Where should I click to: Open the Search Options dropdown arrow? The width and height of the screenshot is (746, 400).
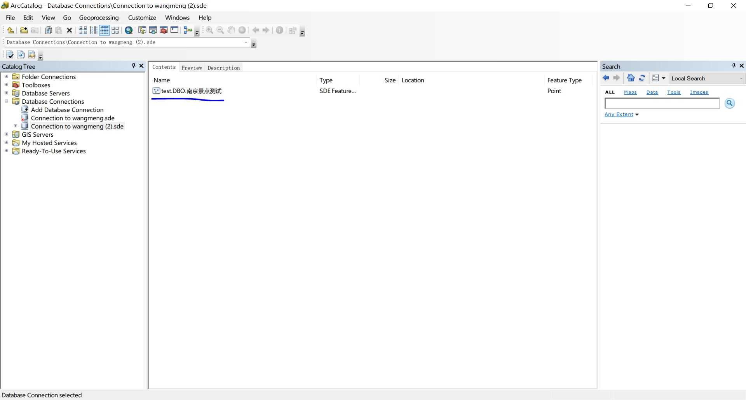pyautogui.click(x=664, y=78)
